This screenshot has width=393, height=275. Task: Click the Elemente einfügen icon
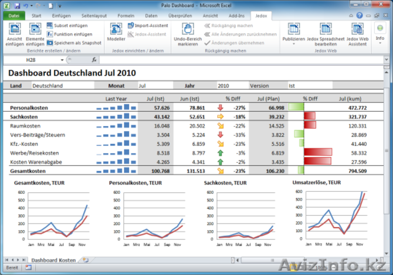[35, 30]
